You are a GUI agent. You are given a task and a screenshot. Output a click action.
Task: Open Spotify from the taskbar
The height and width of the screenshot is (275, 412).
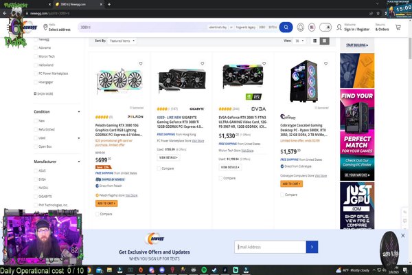pyautogui.click(x=204, y=269)
